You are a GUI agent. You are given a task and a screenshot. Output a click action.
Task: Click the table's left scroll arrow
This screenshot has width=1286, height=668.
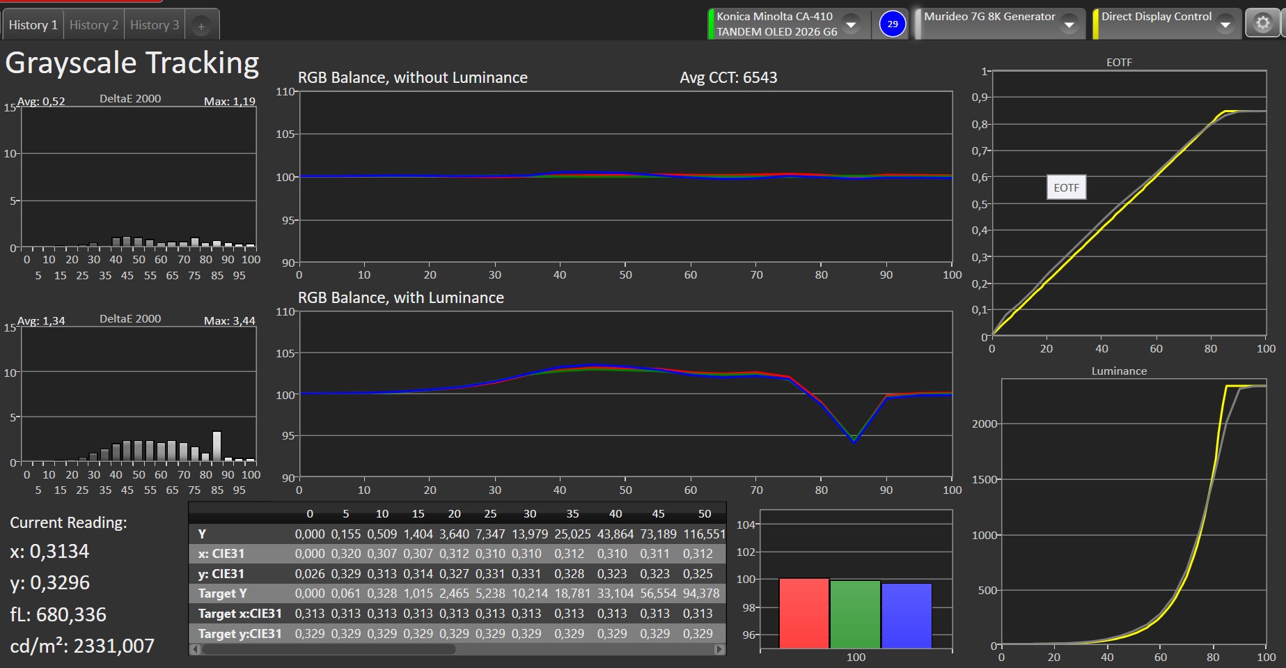[195, 649]
